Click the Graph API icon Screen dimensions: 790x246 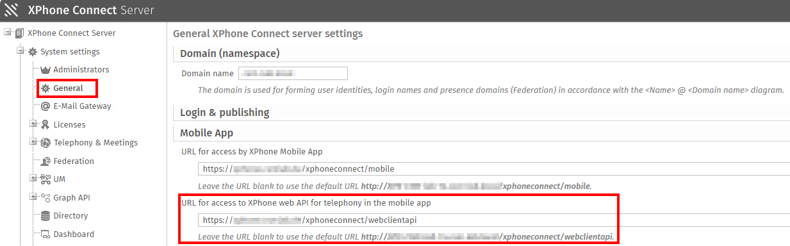coord(45,197)
